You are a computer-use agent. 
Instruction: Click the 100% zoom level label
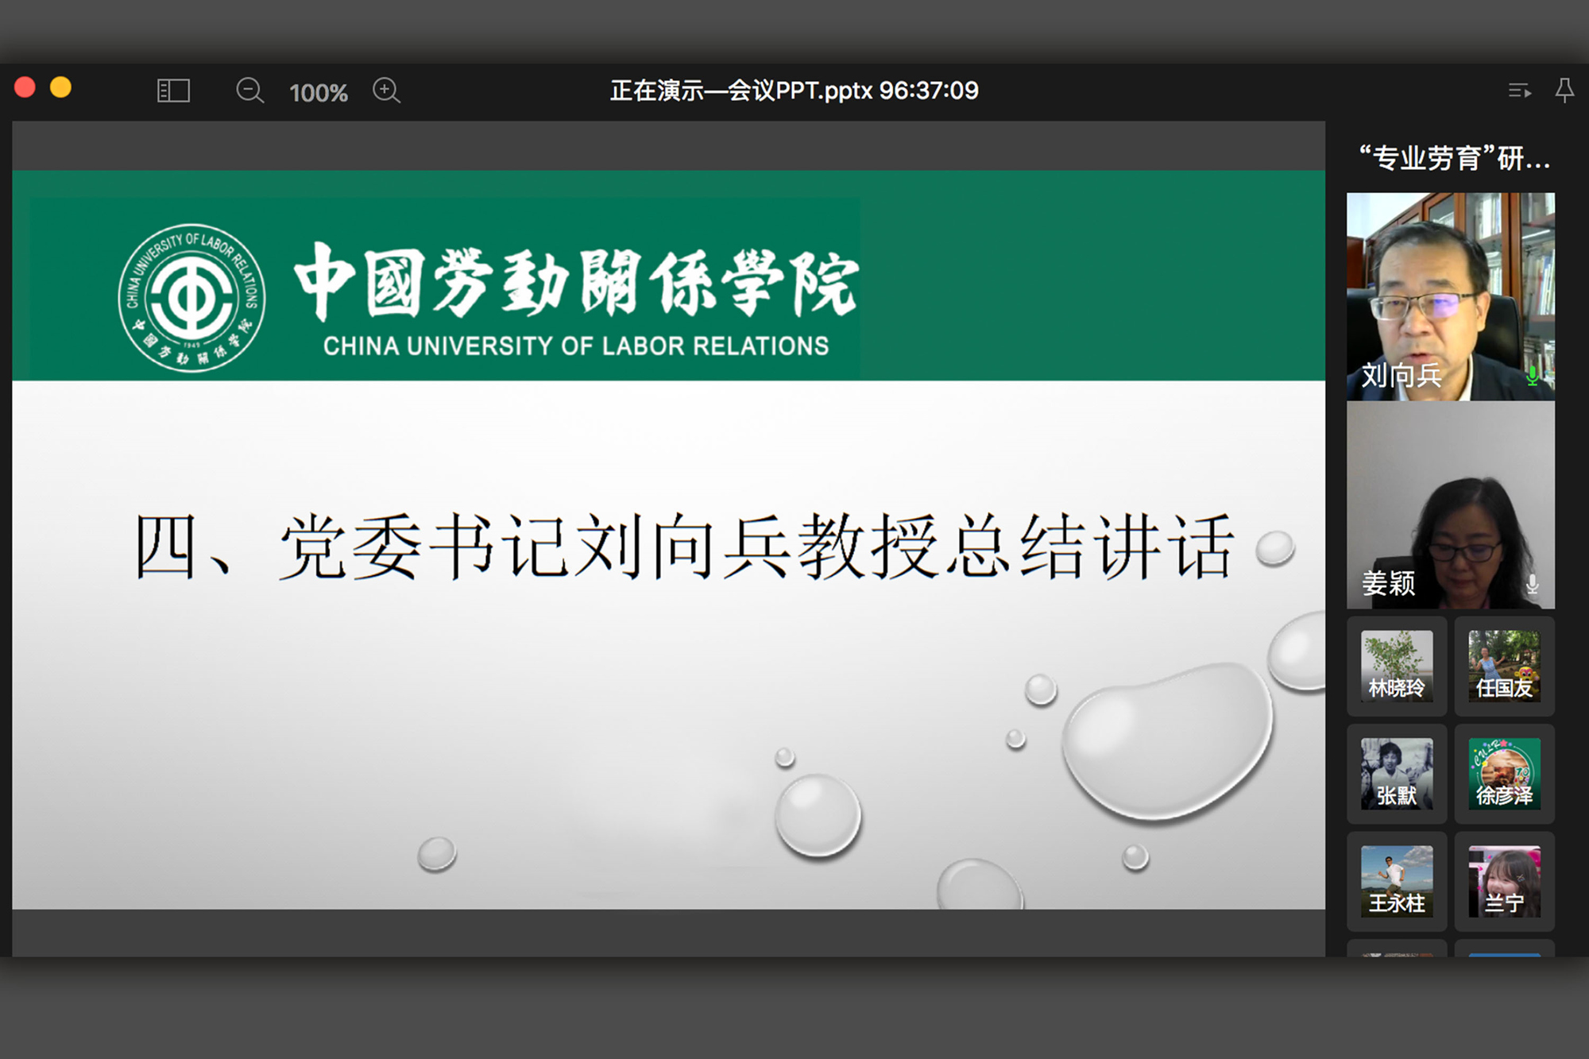pos(318,93)
